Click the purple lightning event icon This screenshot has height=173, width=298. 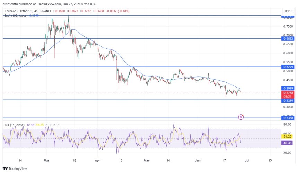coord(241,117)
